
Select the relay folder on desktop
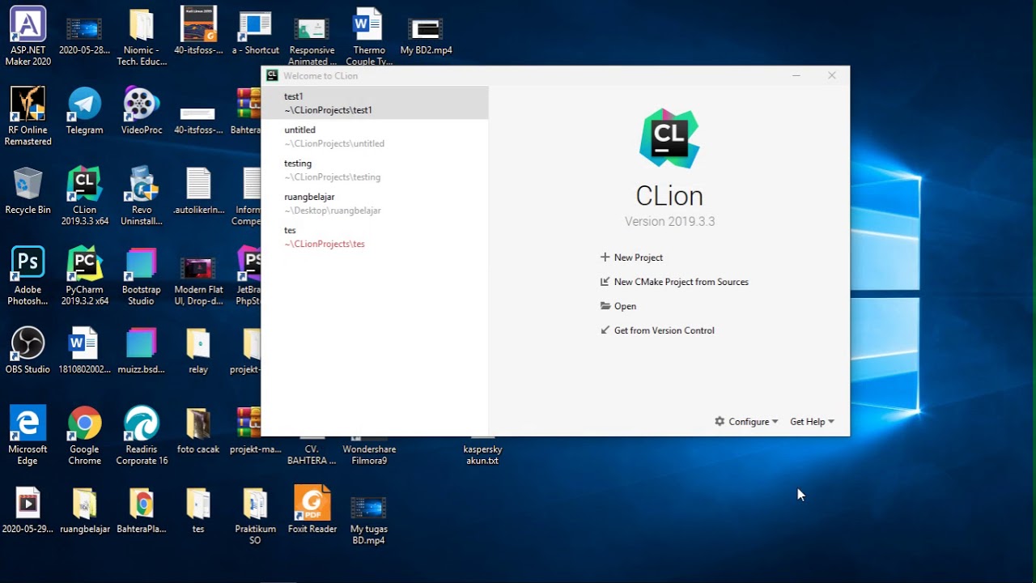[x=198, y=351]
